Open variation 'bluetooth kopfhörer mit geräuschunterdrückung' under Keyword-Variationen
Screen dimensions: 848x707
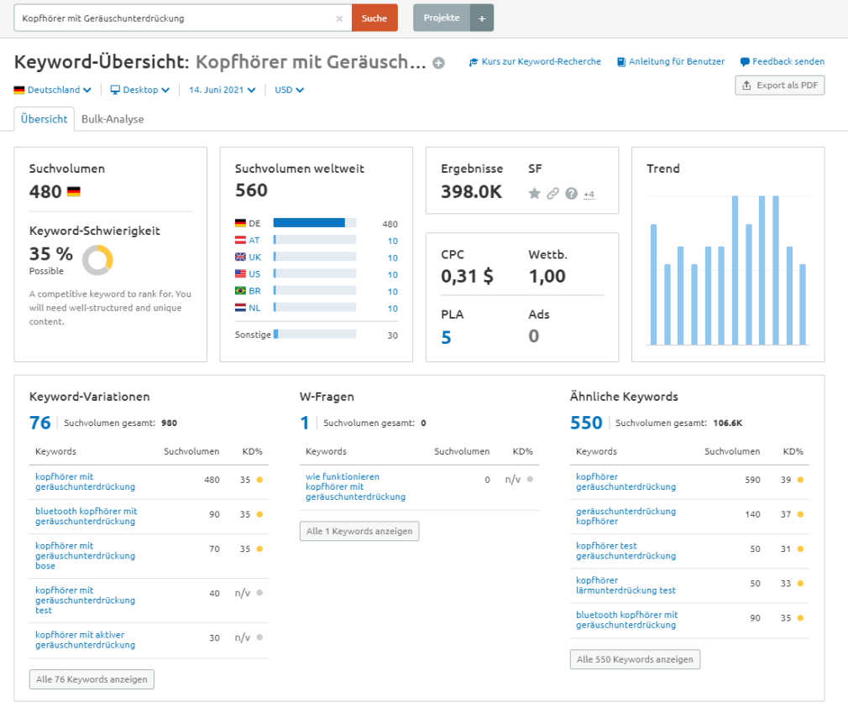click(86, 517)
